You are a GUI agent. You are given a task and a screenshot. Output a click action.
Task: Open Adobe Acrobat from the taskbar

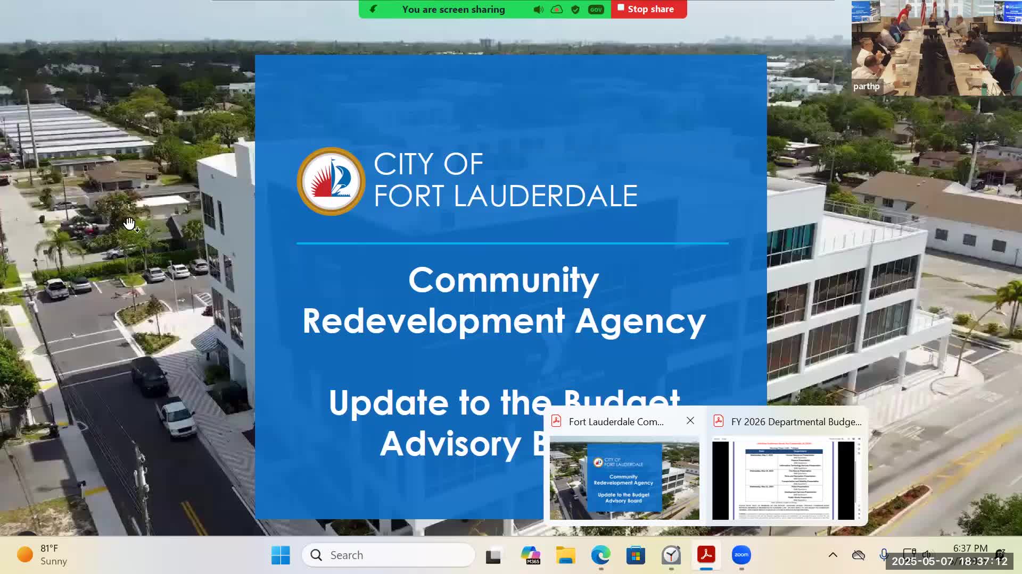point(706,555)
